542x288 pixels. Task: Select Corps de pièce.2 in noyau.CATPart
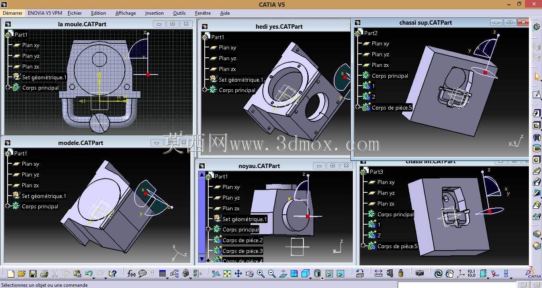243,240
